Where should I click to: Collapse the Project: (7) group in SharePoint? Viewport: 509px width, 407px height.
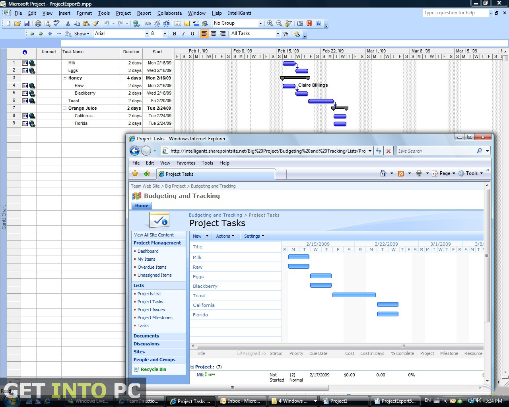coord(192,367)
